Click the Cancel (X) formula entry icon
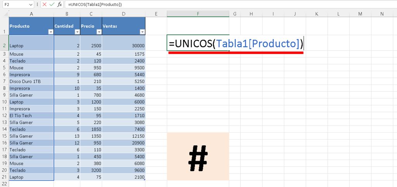This screenshot has height=187, width=397. (x=45, y=4)
